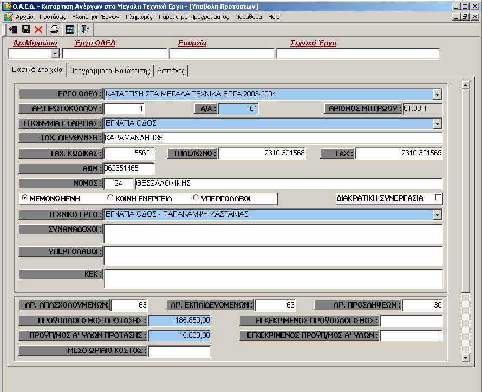This screenshot has height=392, width=482.
Task: Click the Αρ.Μητρώου header link
Action: [35, 43]
